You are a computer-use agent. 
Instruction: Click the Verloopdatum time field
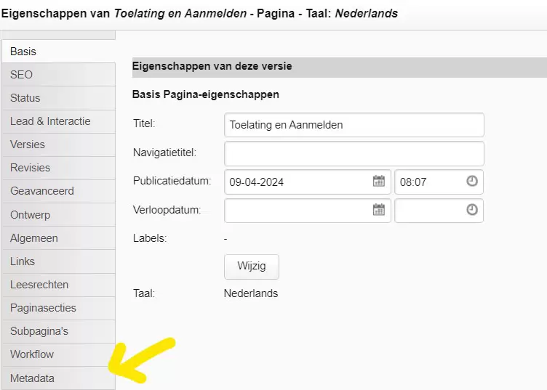coord(429,210)
